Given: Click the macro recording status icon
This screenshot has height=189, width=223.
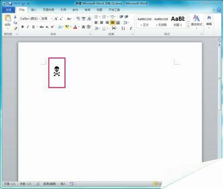Looking at the screenshot, I should 71,184.
